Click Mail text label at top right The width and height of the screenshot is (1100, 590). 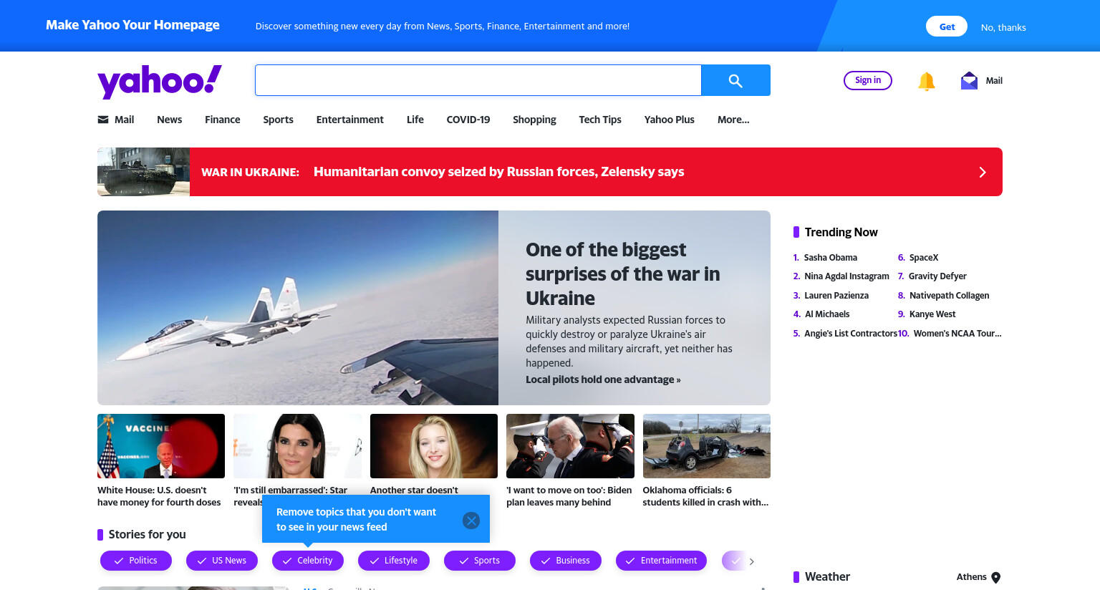click(x=994, y=81)
